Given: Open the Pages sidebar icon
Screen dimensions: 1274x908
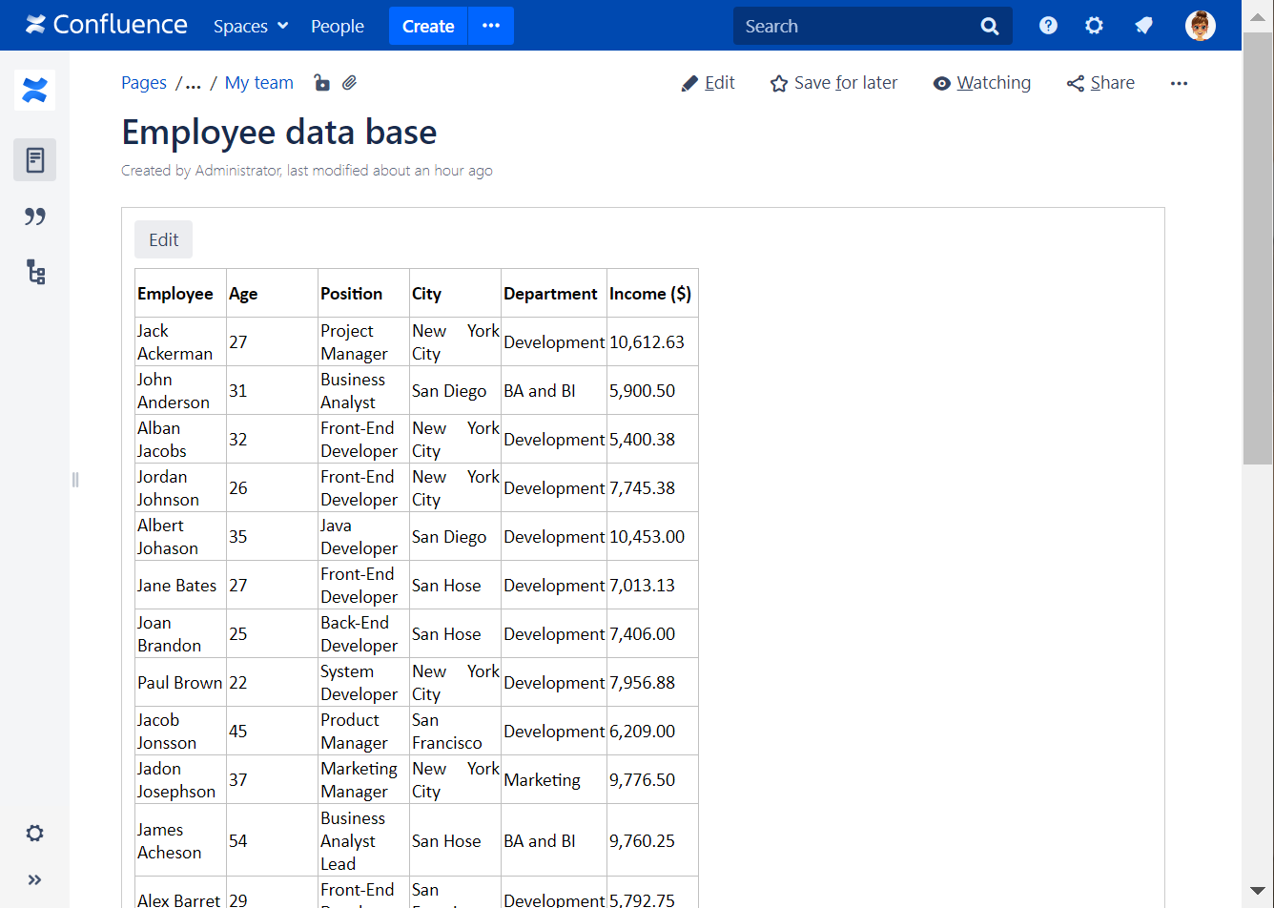Looking at the screenshot, I should 35,160.
